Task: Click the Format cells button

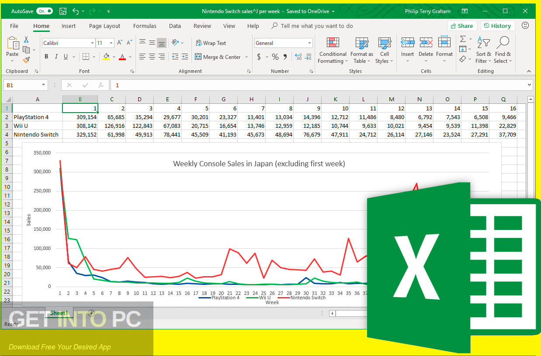Action: [x=444, y=49]
